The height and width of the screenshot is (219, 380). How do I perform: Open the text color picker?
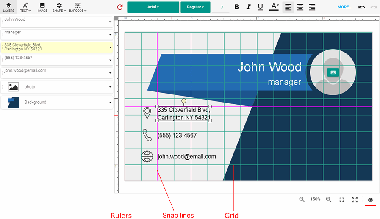tap(274, 7)
